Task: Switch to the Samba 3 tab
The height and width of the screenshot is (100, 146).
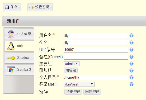Action: tap(19, 70)
